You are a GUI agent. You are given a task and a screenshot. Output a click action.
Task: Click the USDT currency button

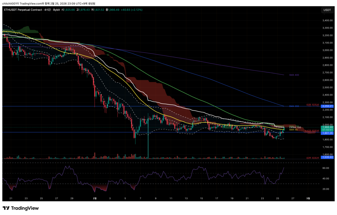(x=327, y=10)
